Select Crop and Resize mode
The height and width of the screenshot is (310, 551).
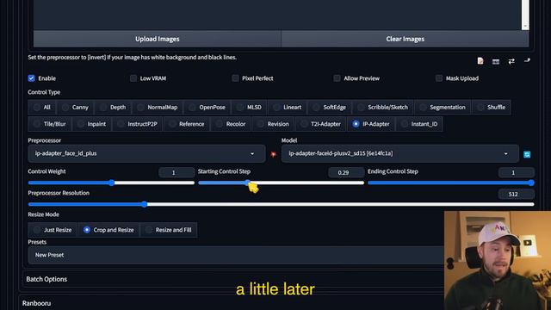coord(108,230)
